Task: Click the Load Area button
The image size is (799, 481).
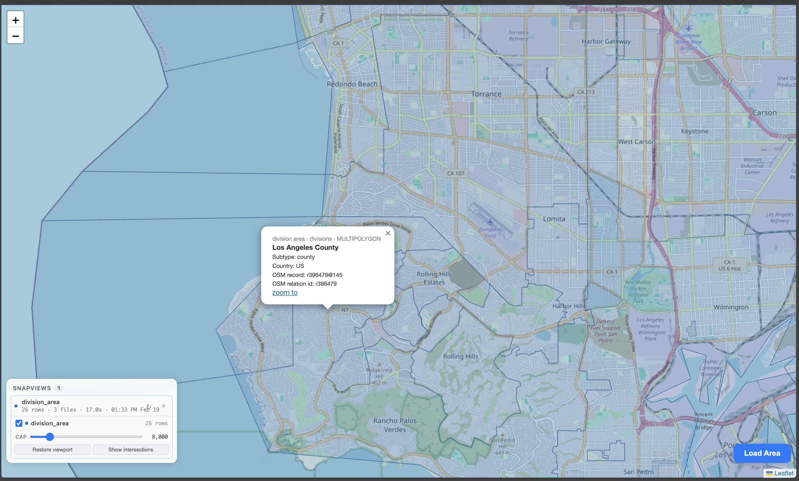Action: click(x=762, y=453)
